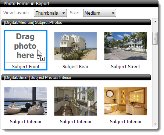Screen dimensions: 164x135
Task: Click the "View Layout:" label
Action: [x=16, y=13]
